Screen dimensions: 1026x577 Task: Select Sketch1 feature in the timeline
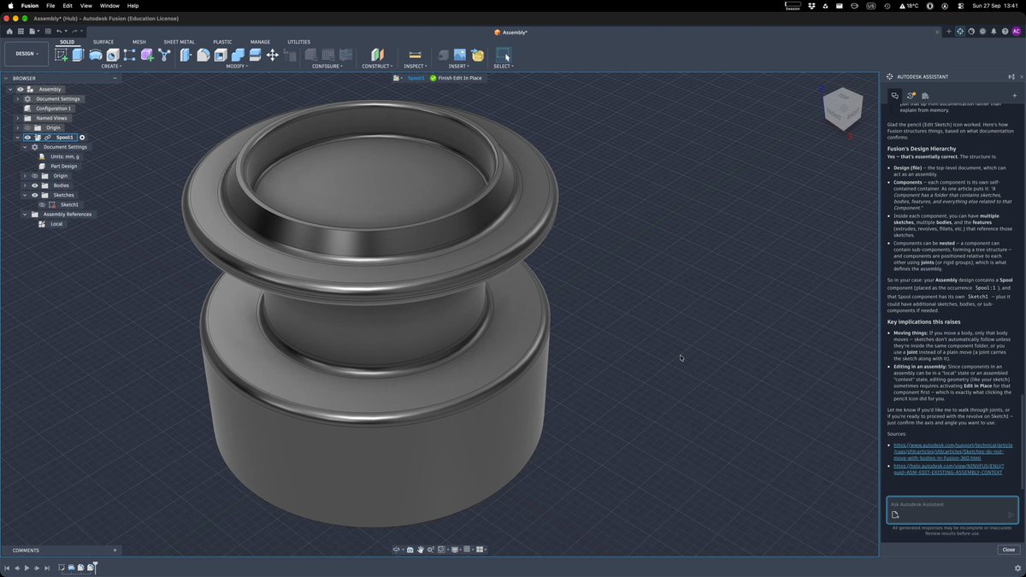click(x=62, y=568)
